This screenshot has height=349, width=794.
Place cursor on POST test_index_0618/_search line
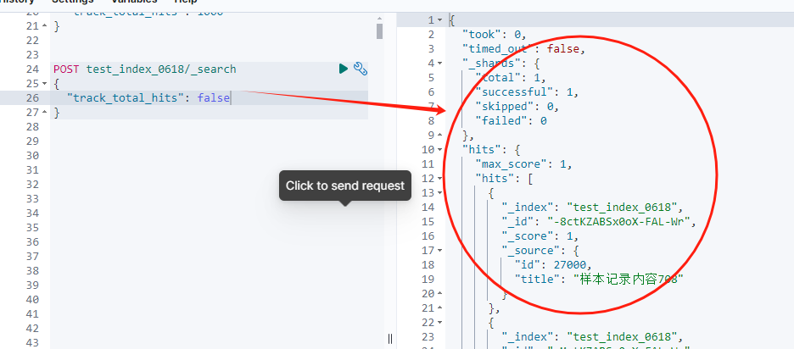(x=145, y=69)
